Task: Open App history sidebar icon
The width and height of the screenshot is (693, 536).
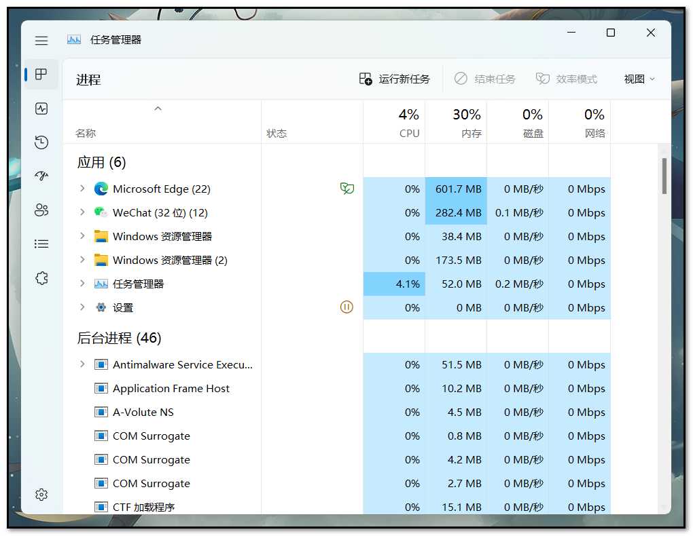Action: [41, 142]
